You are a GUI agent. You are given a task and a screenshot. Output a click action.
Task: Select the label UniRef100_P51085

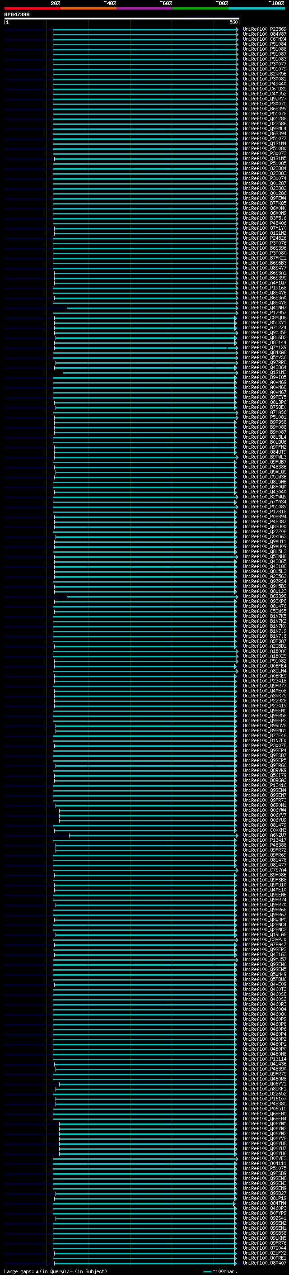(x=265, y=163)
